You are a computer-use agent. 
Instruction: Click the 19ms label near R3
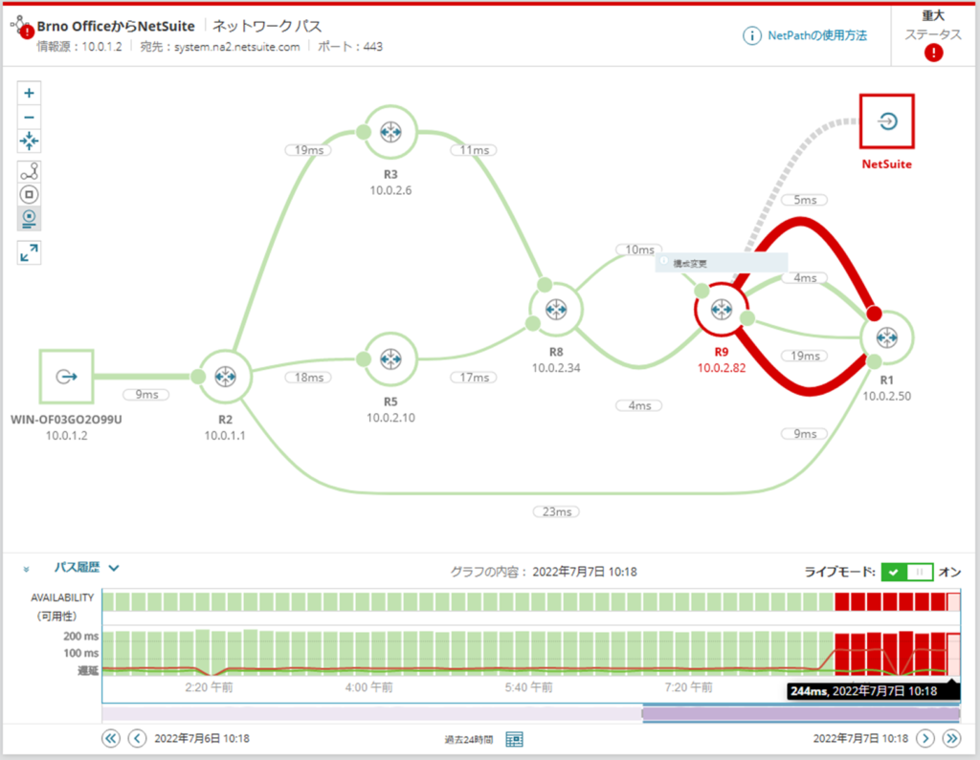[309, 150]
